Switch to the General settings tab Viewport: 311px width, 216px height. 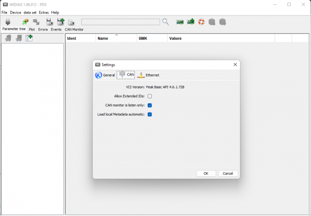[x=105, y=75]
